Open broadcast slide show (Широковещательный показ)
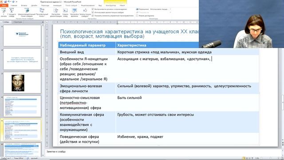The height and width of the screenshot is (160, 284). (x=27, y=12)
